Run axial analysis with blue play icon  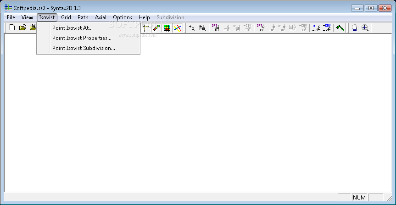tap(316, 28)
